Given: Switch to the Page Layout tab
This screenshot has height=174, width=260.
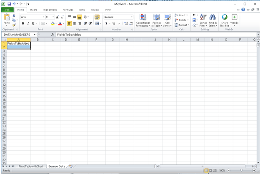Looking at the screenshot, I should tap(50, 10).
